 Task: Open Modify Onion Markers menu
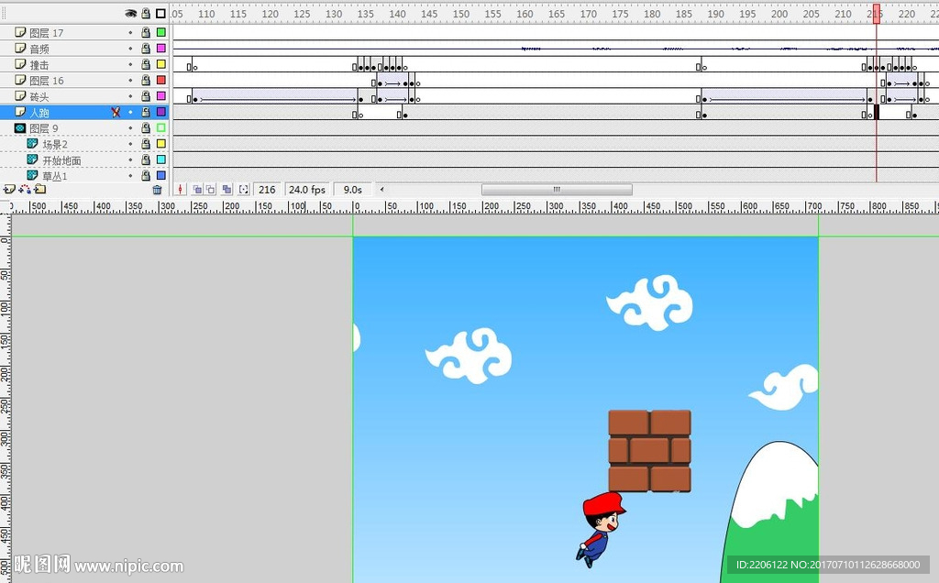[243, 189]
